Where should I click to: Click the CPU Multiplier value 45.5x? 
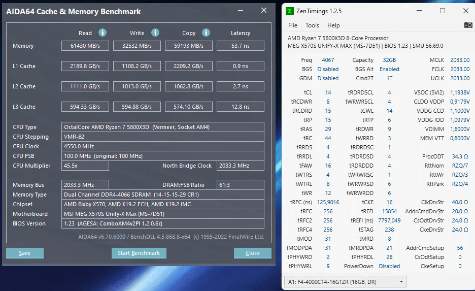click(85, 166)
